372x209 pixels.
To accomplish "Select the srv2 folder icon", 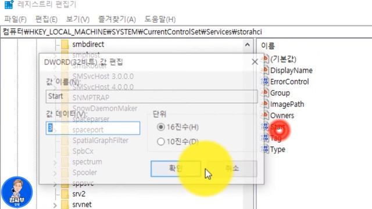I will [65, 194].
